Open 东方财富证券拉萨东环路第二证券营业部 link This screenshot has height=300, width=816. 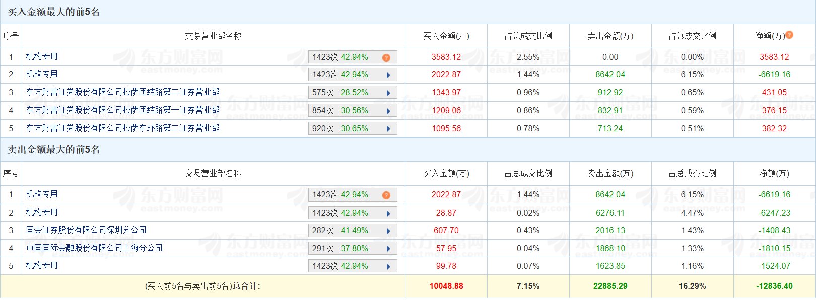pos(122,128)
